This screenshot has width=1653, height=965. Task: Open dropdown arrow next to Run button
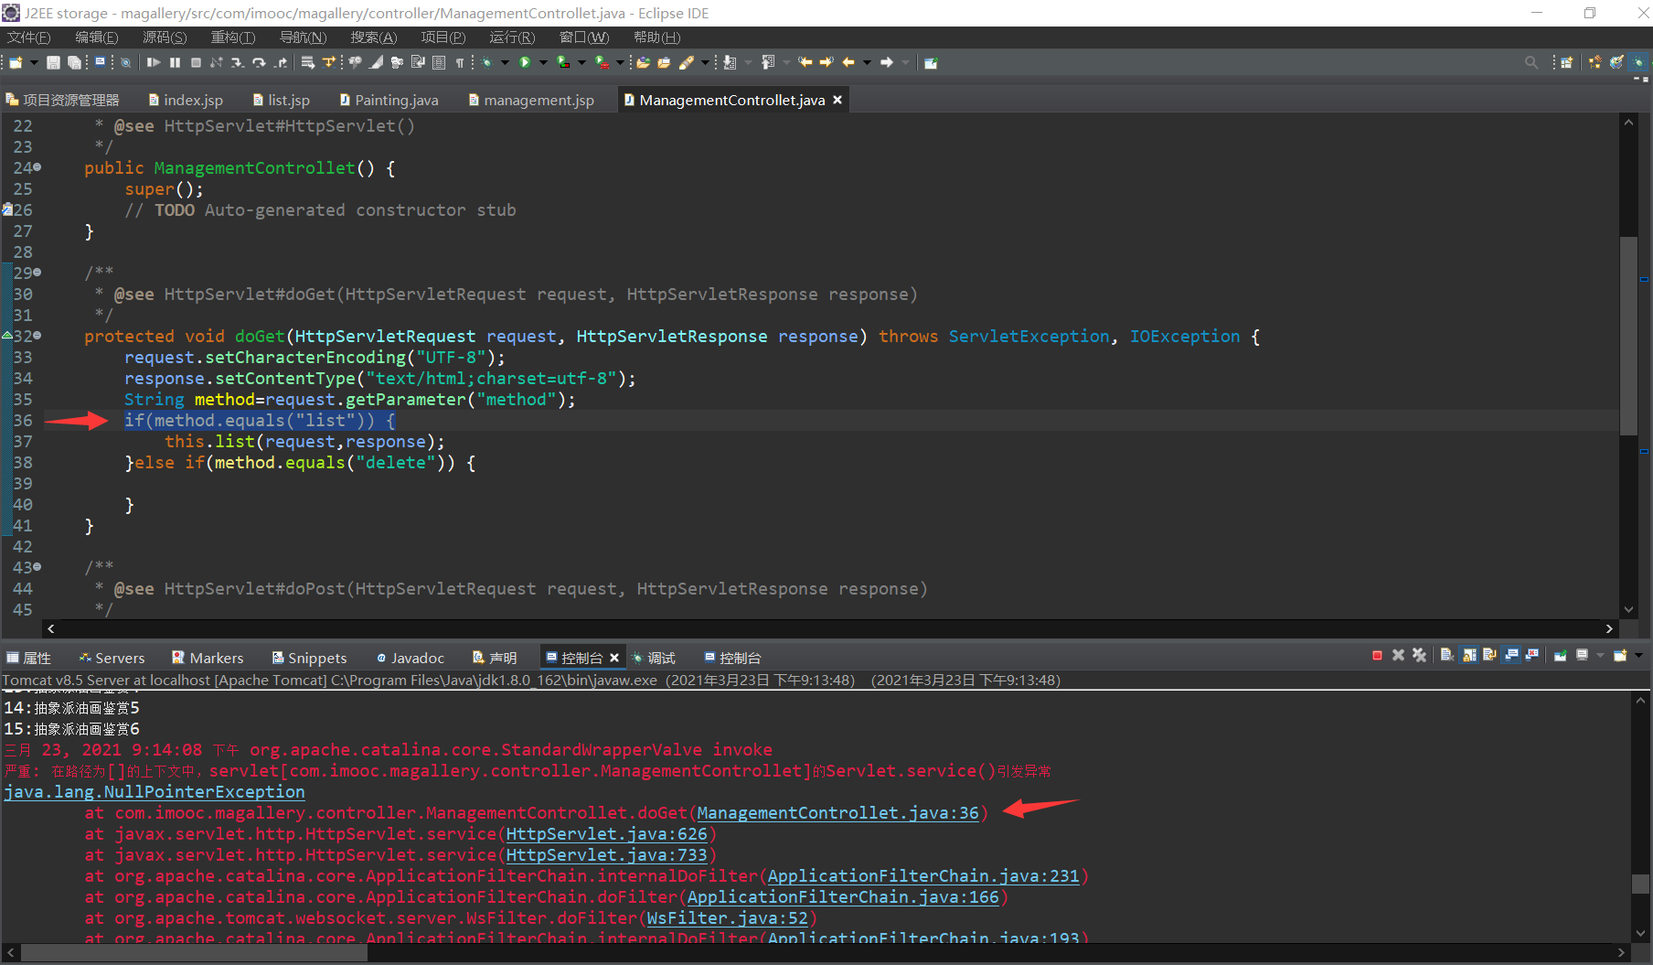pyautogui.click(x=543, y=62)
